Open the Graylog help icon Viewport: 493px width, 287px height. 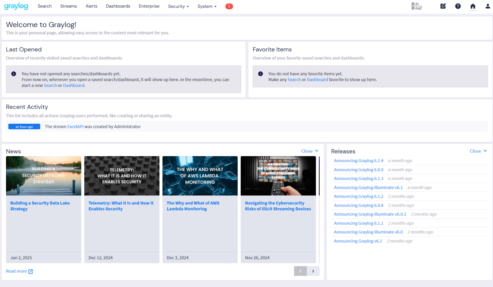click(x=458, y=6)
